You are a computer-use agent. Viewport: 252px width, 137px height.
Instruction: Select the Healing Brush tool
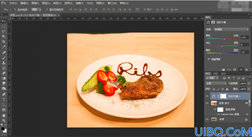(x=4, y=52)
